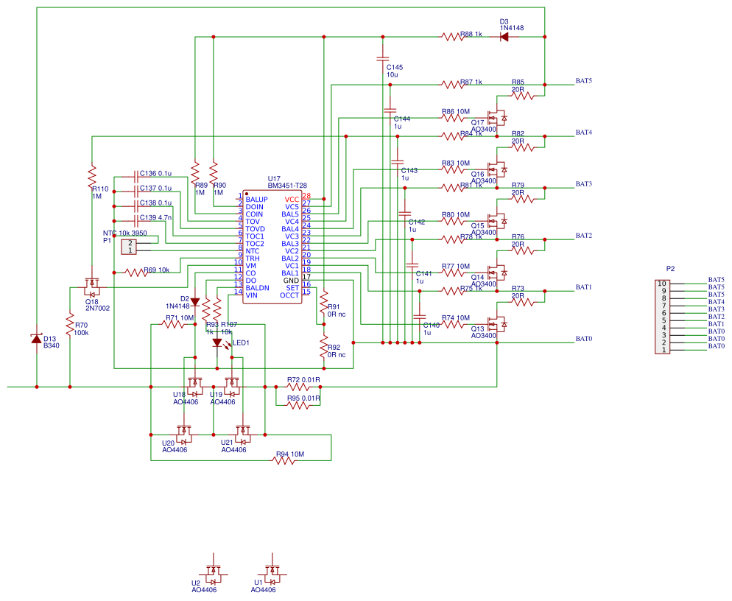The image size is (732, 601).
Task: Click the R88 1k resistor symbol
Action: (453, 36)
